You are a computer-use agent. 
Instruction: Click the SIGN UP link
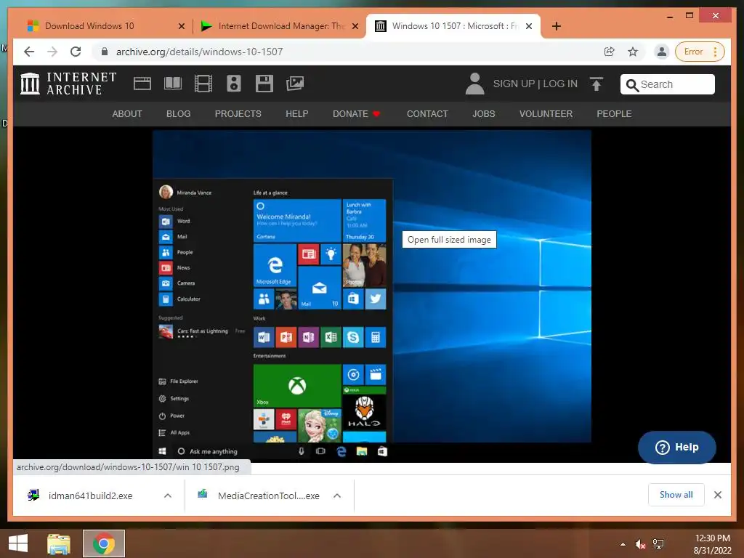514,84
